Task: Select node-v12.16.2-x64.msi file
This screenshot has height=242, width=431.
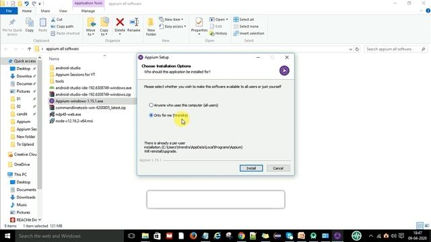Action: (71, 121)
